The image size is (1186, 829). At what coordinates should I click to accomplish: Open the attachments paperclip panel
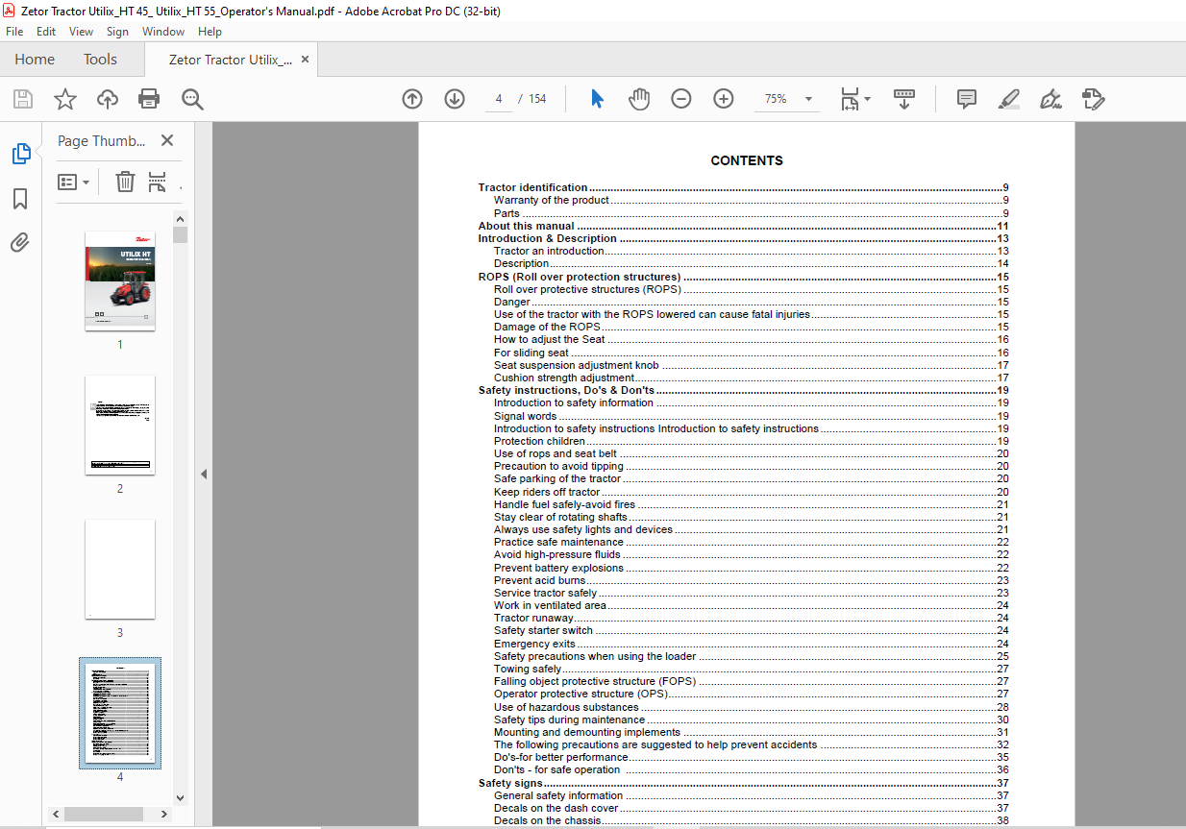pyautogui.click(x=20, y=243)
